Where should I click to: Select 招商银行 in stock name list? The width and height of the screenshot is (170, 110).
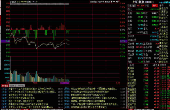coord(163,18)
